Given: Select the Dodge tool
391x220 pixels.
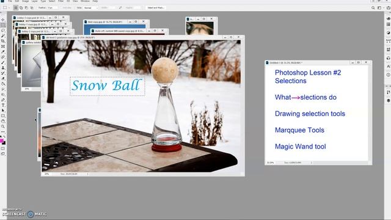Looking at the screenshot, I should pos(3,95).
